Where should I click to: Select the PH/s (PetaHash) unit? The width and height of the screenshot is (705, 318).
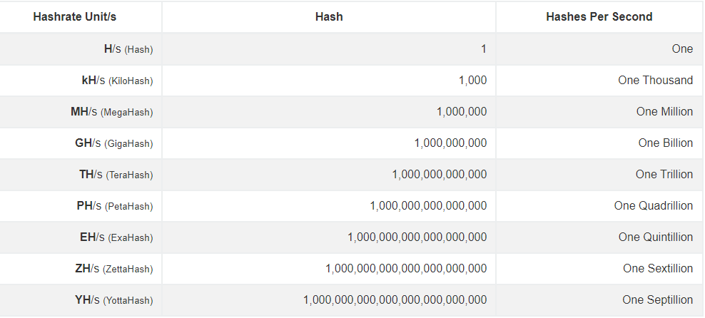pyautogui.click(x=115, y=206)
